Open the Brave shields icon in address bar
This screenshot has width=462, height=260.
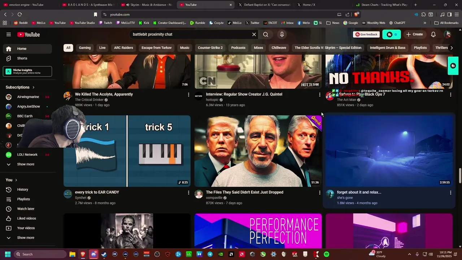[x=356, y=14]
